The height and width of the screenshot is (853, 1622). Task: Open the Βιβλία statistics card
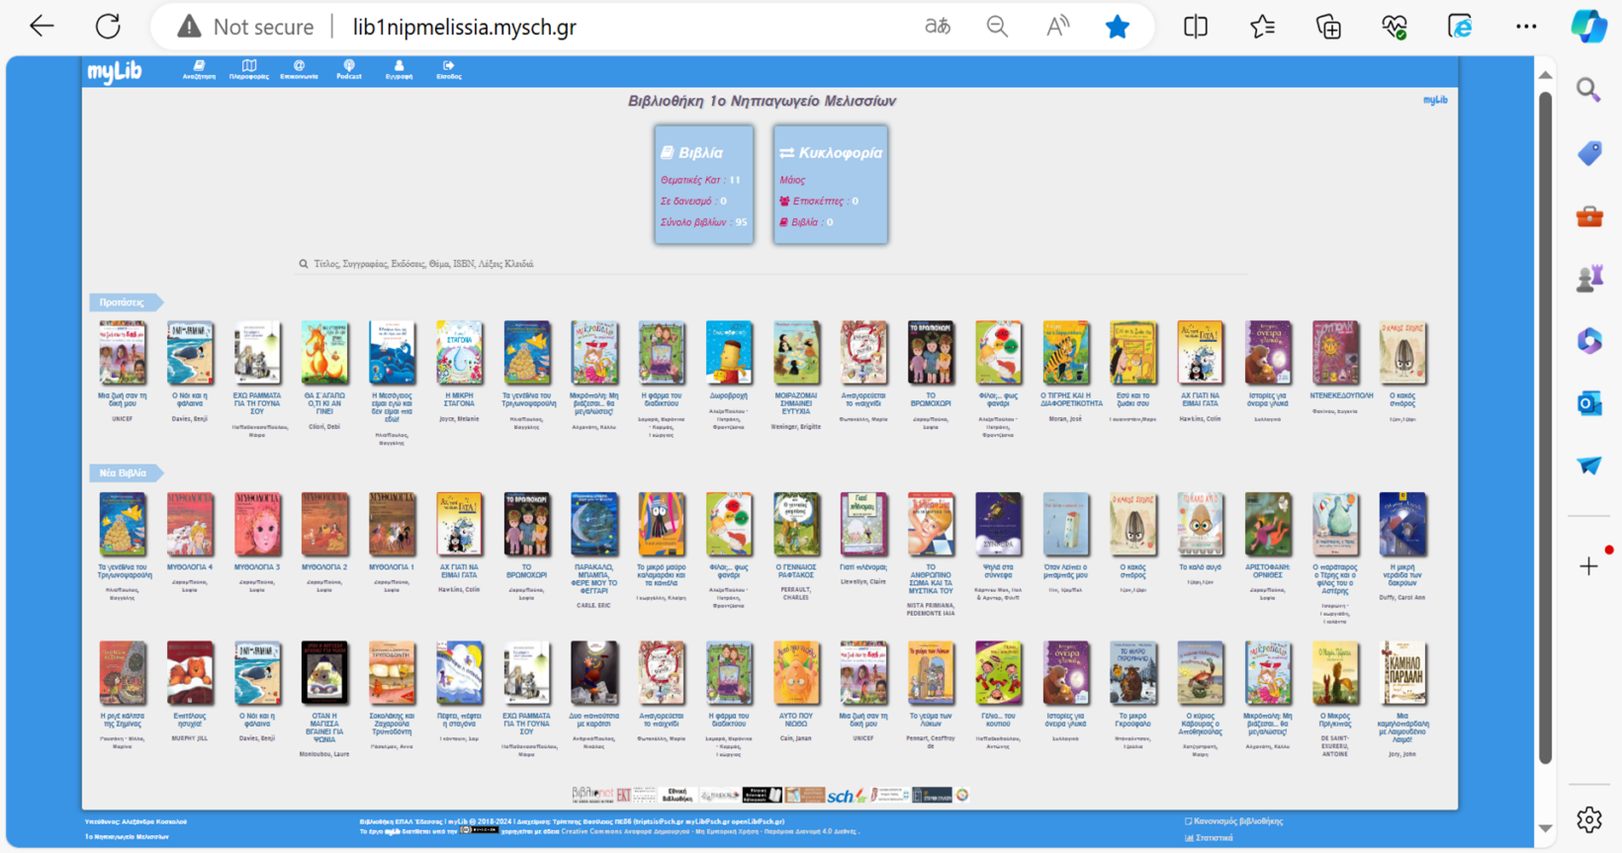coord(703,185)
